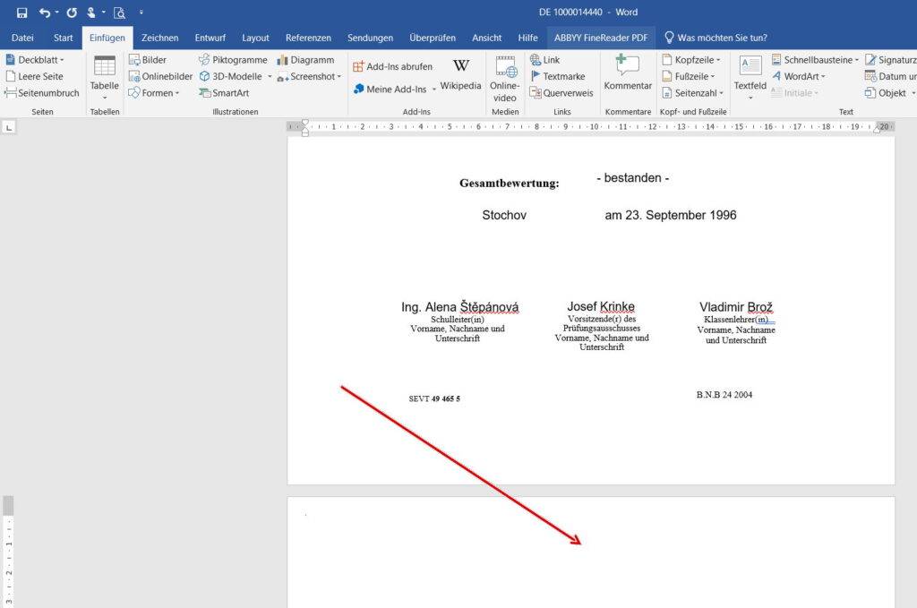This screenshot has height=608, width=917.
Task: Add a Kommentar
Action: (628, 73)
